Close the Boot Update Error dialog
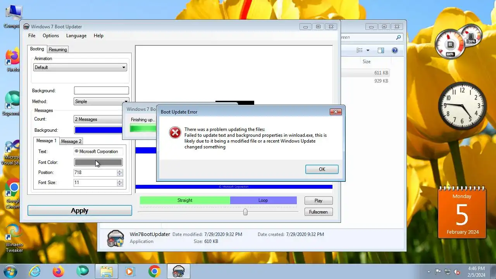Viewport: 496px width, 279px height. (x=336, y=112)
